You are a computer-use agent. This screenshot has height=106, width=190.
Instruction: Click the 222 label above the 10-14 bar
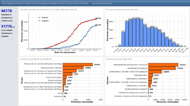[x=120, y=45]
